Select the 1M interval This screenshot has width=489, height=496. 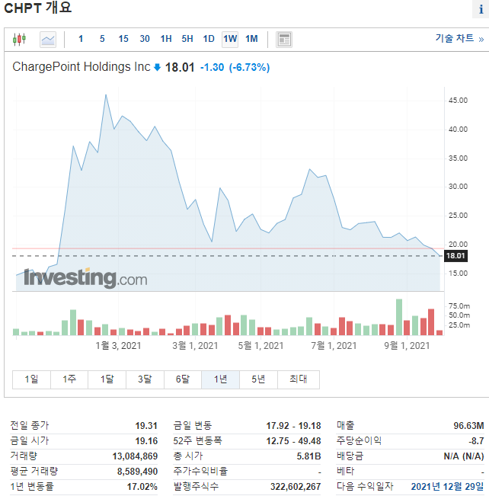pos(252,39)
